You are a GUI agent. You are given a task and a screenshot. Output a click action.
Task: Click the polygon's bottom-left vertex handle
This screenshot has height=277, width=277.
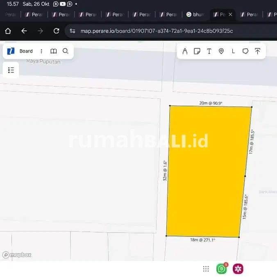point(166,236)
